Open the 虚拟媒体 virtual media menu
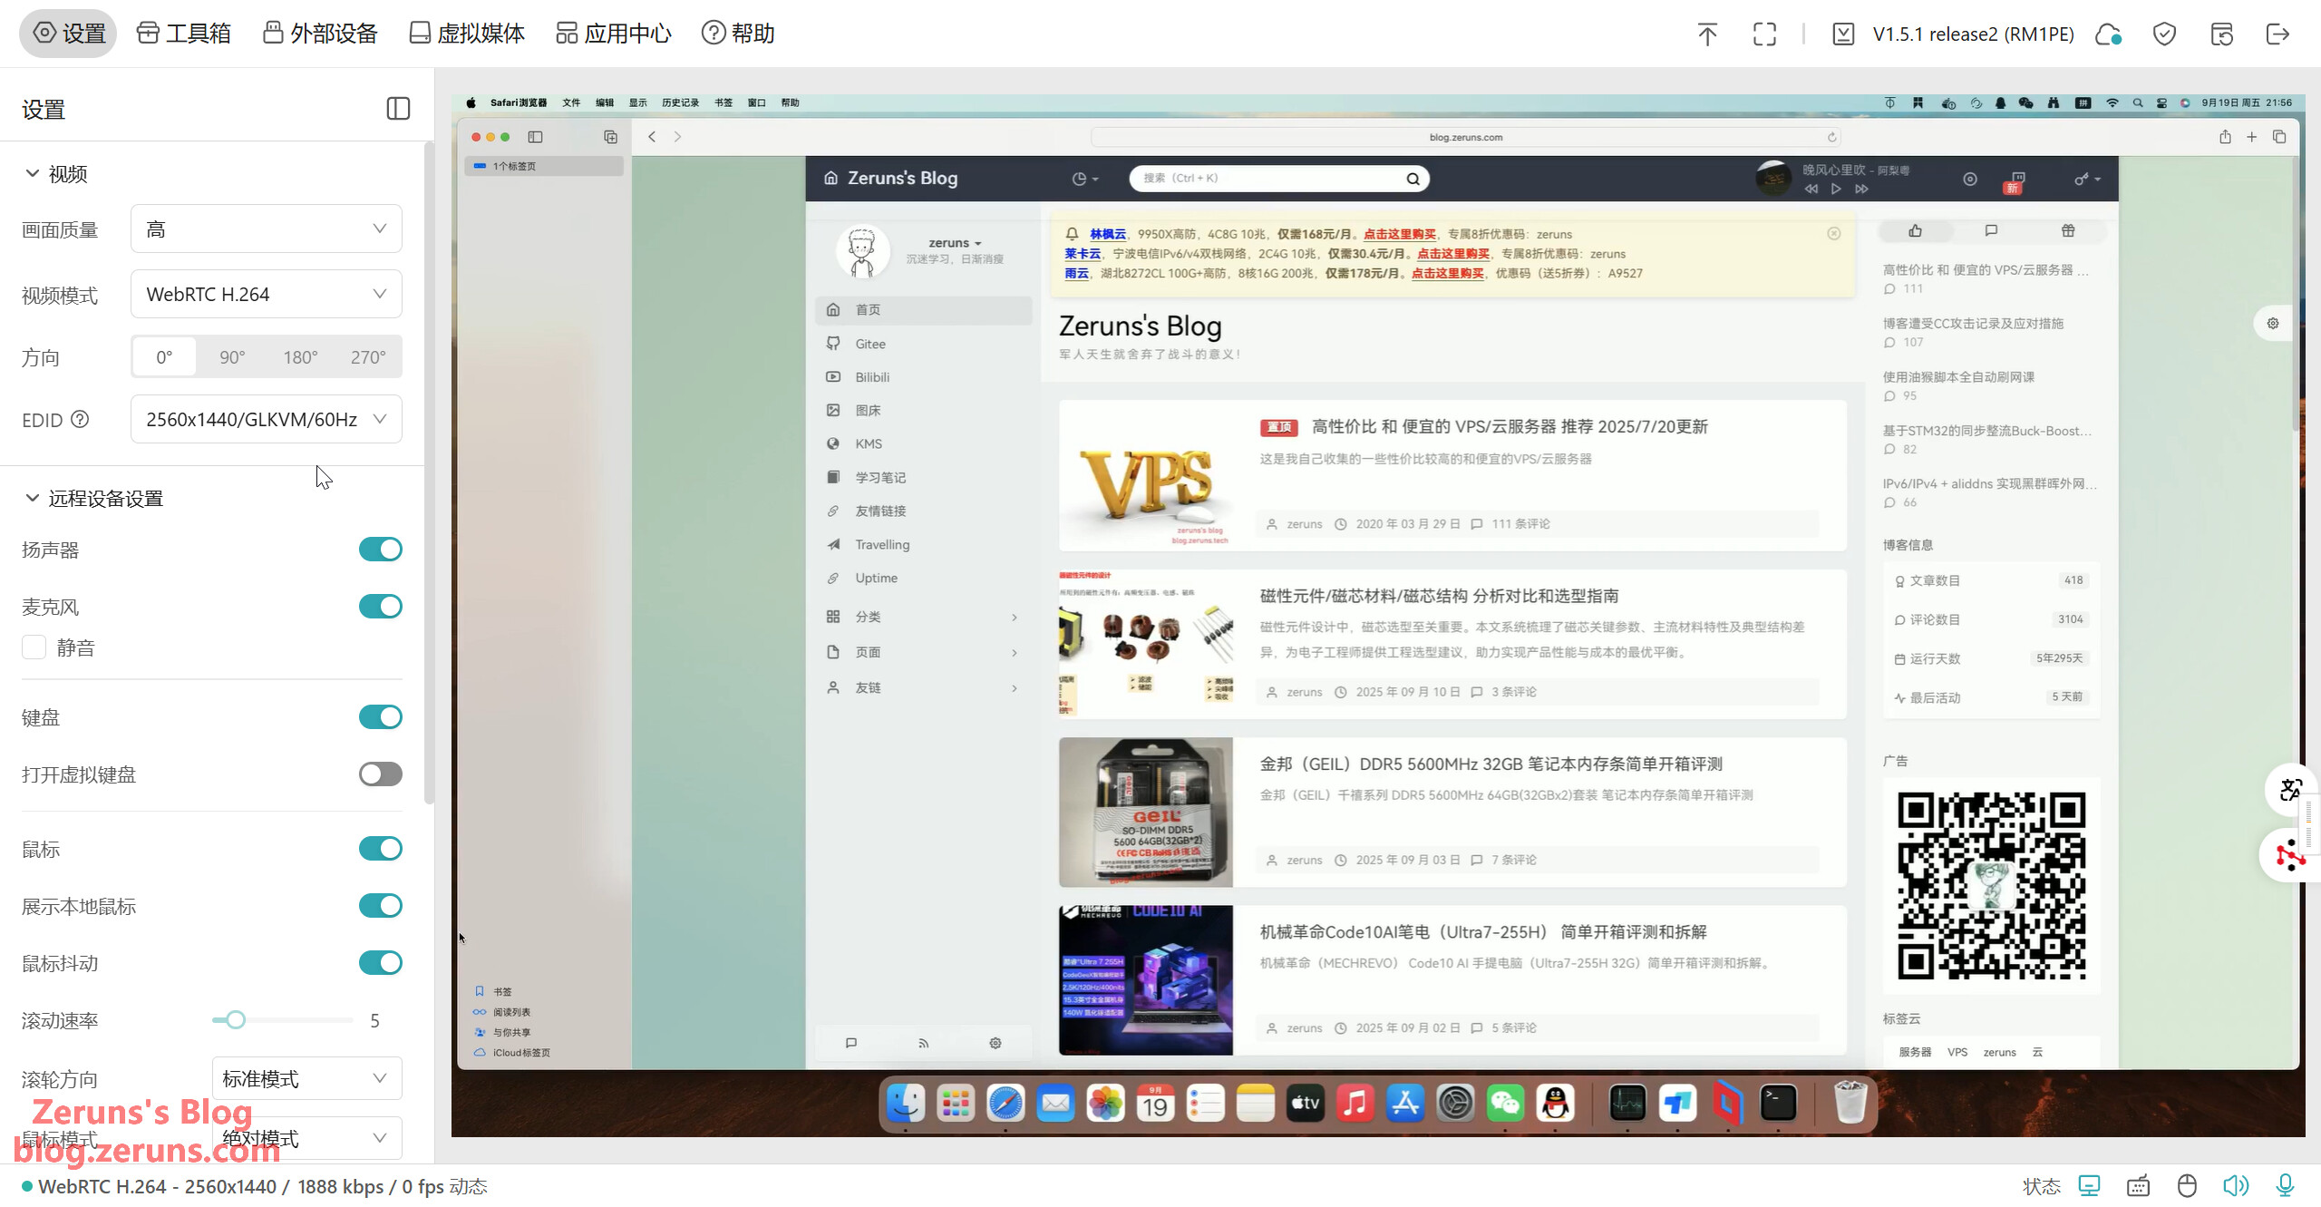The height and width of the screenshot is (1207, 2321). (467, 34)
